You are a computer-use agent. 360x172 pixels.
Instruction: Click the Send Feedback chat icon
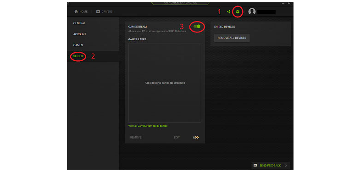pyautogui.click(x=255, y=165)
